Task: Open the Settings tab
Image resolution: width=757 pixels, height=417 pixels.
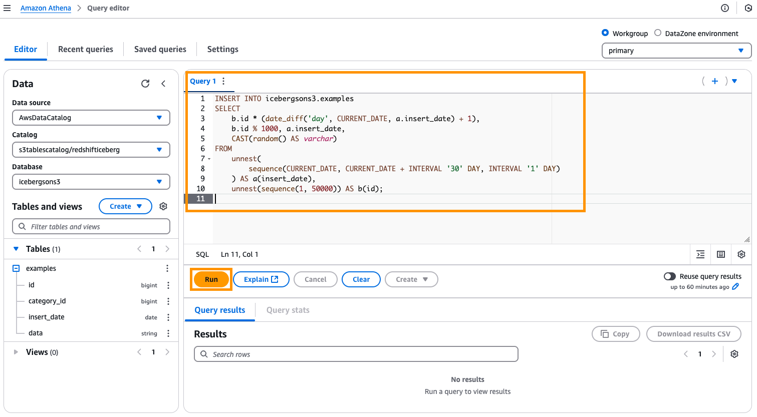Action: point(223,49)
